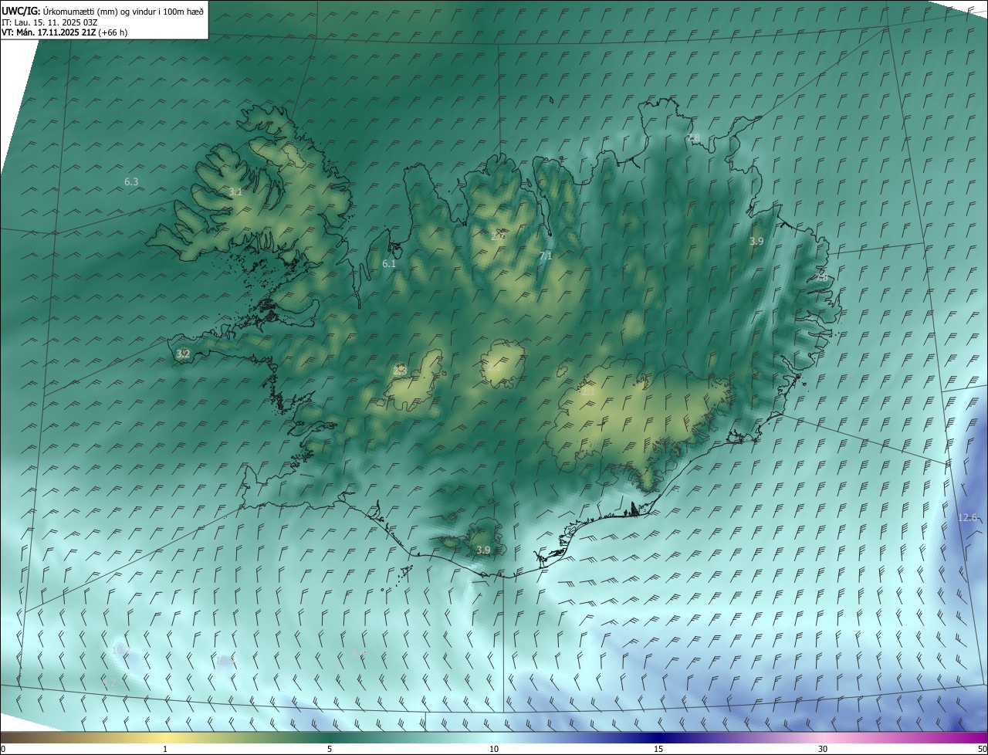Click the '1' tick label of the colour scale
The image size is (988, 755).
pyautogui.click(x=165, y=749)
